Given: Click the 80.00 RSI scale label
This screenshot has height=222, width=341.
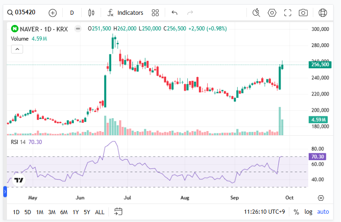Looking at the screenshot, I should click(x=317, y=149).
